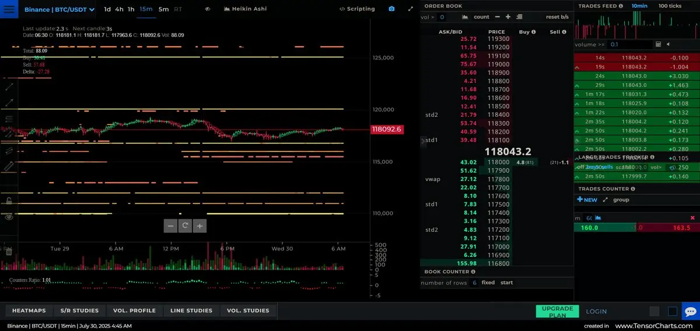Zoom in chart with plus button
700x331 pixels.
tap(199, 226)
